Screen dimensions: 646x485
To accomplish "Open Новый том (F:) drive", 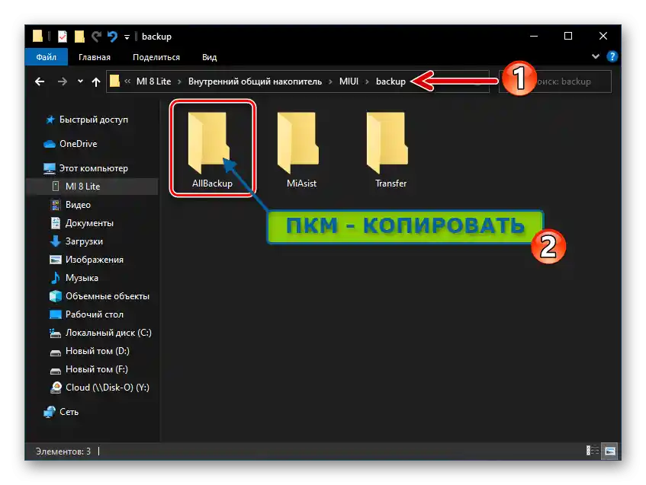I will pyautogui.click(x=89, y=369).
